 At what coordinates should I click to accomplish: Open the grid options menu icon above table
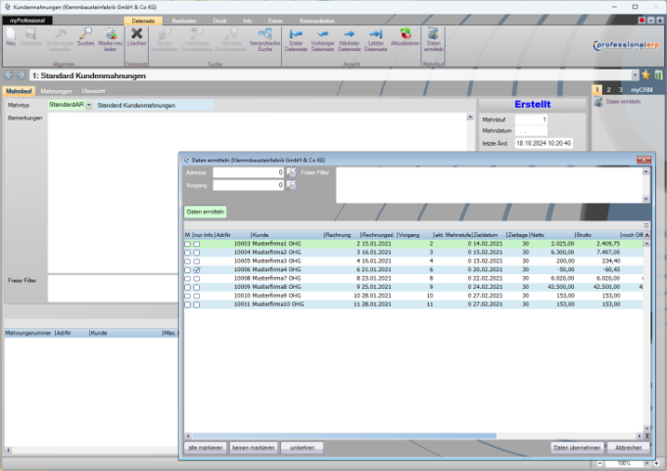click(x=647, y=226)
